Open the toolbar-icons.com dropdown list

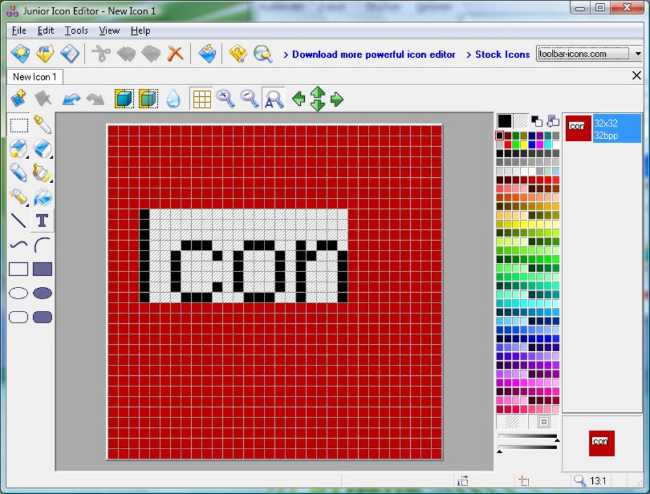click(638, 54)
